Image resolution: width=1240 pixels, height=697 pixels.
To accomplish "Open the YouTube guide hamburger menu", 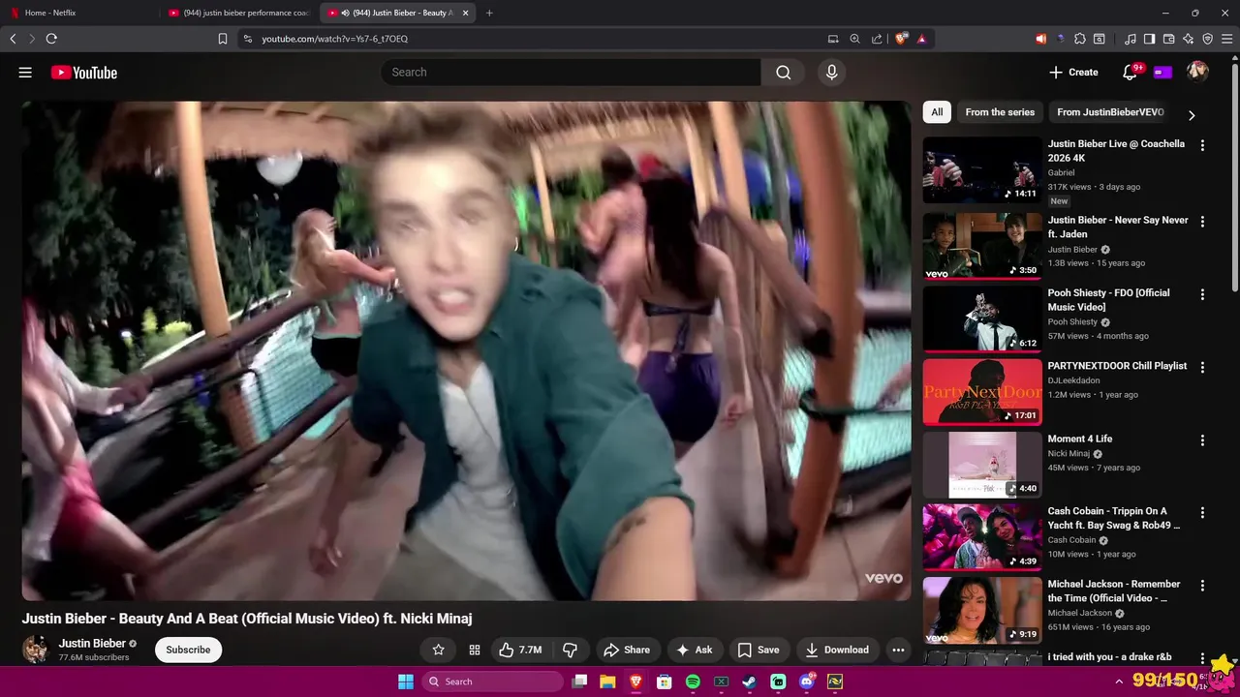I will pos(25,73).
